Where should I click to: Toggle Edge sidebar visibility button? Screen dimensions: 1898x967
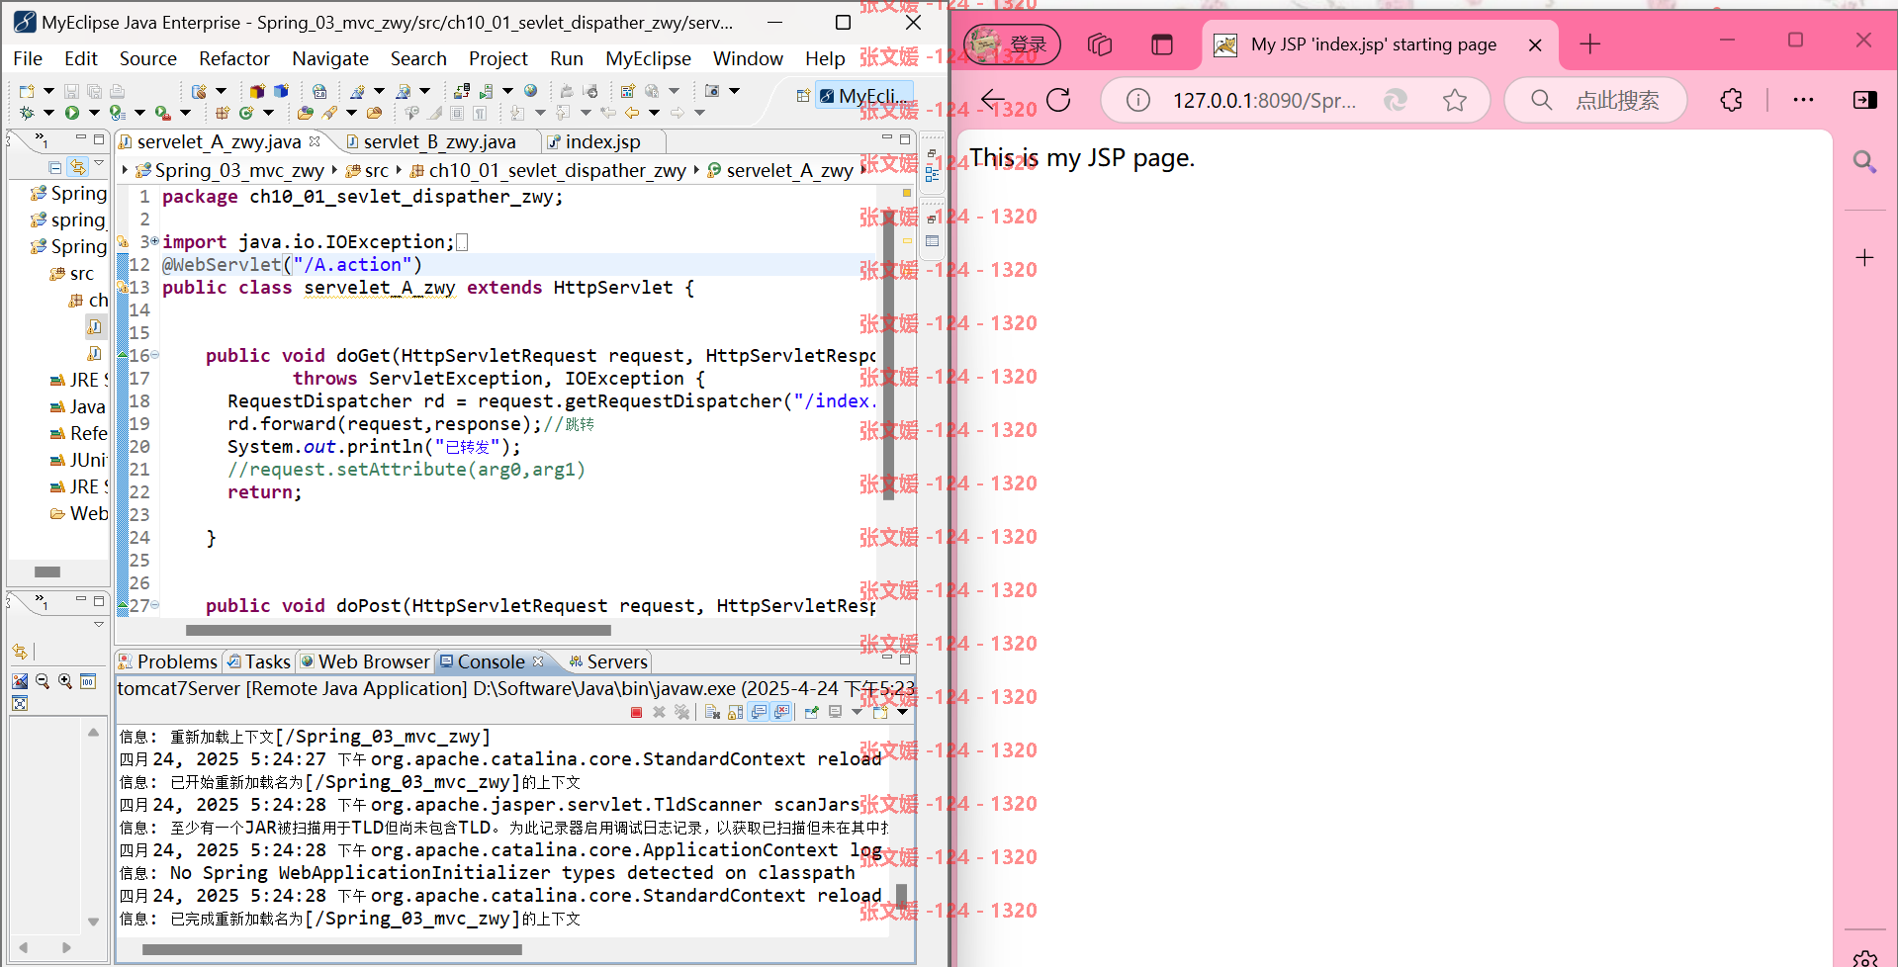[x=1864, y=100]
